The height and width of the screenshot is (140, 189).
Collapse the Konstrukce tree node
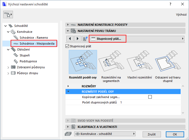tap(8, 32)
